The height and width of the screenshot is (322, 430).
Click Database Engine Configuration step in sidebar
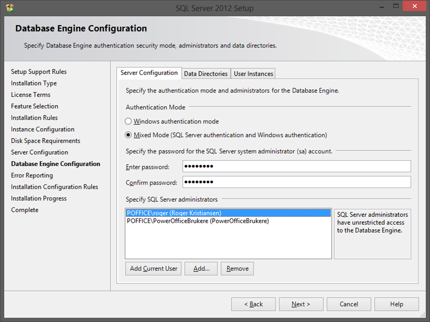(56, 163)
